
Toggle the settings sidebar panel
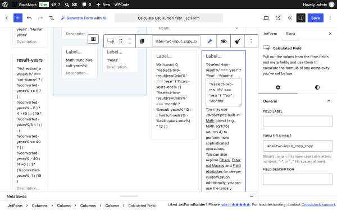pyautogui.click(x=301, y=18)
